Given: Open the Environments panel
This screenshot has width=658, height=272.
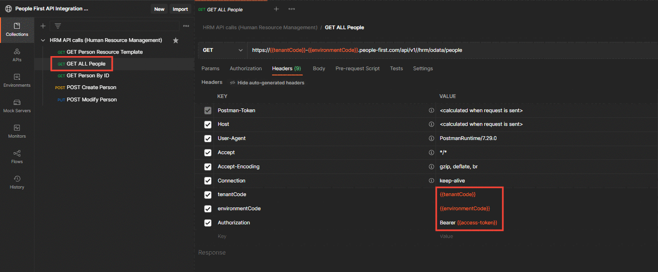Looking at the screenshot, I should [x=17, y=80].
